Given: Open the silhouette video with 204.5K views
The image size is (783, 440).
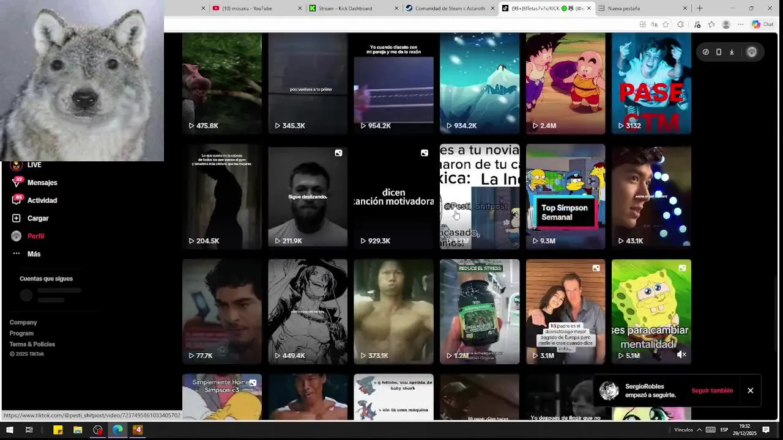Looking at the screenshot, I should (x=222, y=197).
